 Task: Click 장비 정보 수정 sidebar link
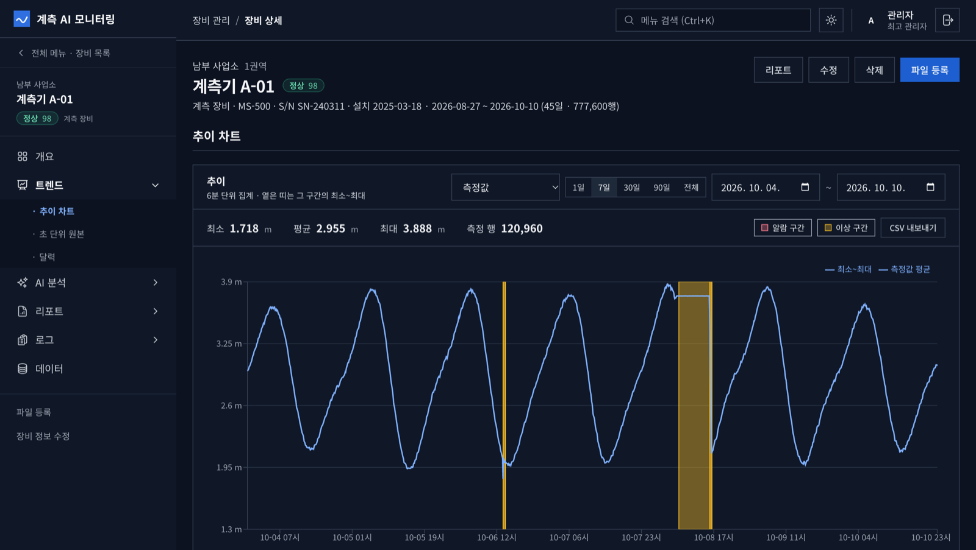(43, 436)
